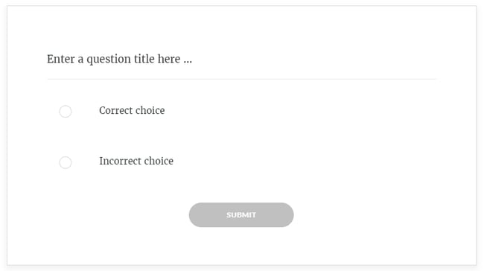Choose the radio circle beside Incorrect choice
The height and width of the screenshot is (271, 484).
66,162
